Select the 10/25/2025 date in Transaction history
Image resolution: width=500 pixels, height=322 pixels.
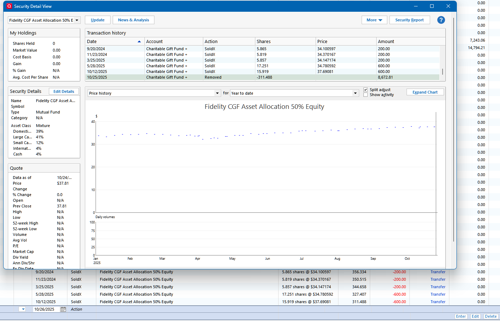[x=97, y=77]
